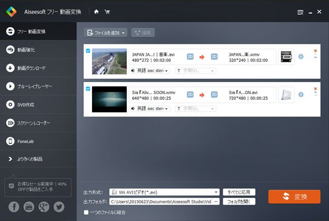Open settings gear for Sia video
The width and height of the screenshot is (329, 221).
(301, 95)
